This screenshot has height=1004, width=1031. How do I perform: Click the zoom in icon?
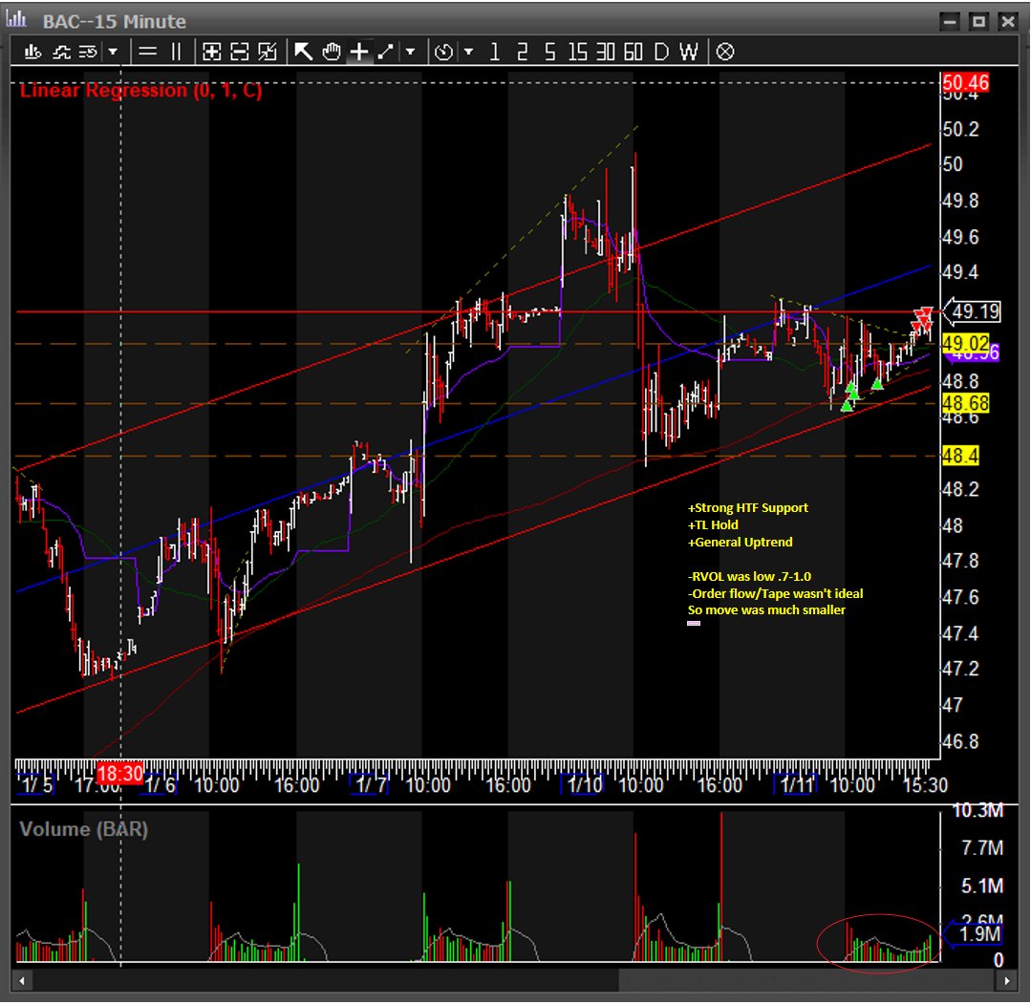[212, 52]
